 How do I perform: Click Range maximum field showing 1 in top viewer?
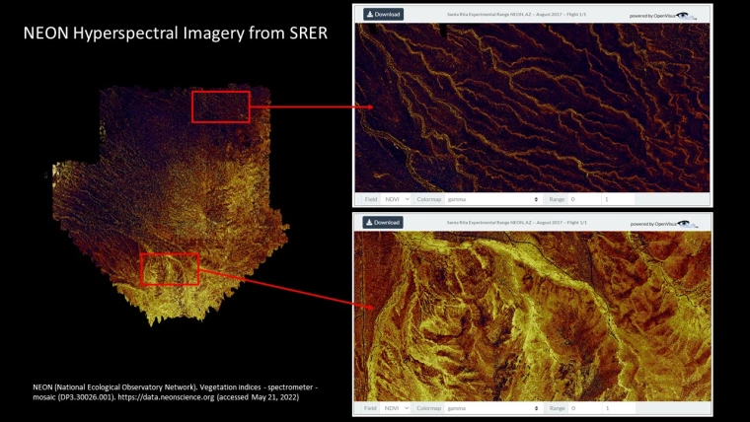pos(618,199)
